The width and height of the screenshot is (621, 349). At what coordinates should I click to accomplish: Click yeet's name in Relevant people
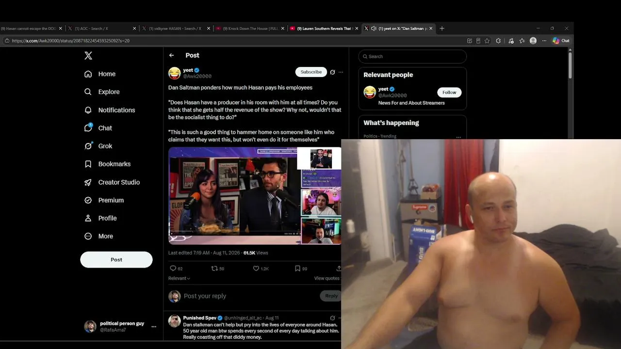383,89
